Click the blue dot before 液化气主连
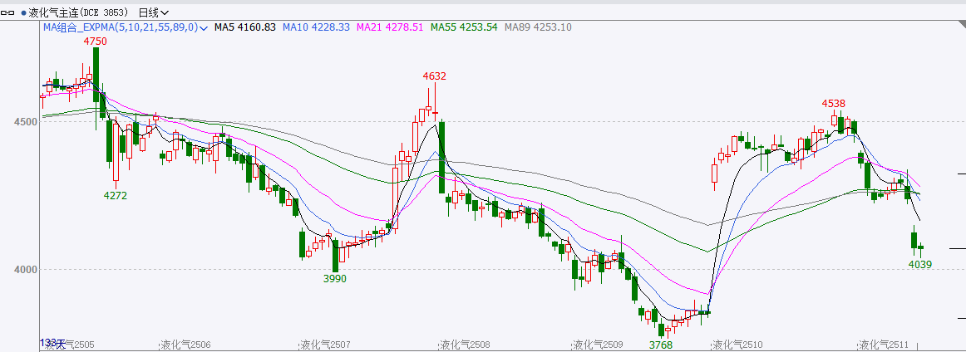Viewport: 966px width, 352px height. pyautogui.click(x=24, y=12)
